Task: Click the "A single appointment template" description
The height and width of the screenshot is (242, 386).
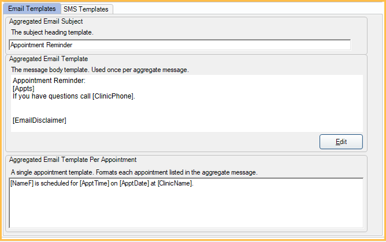Action: (x=133, y=172)
